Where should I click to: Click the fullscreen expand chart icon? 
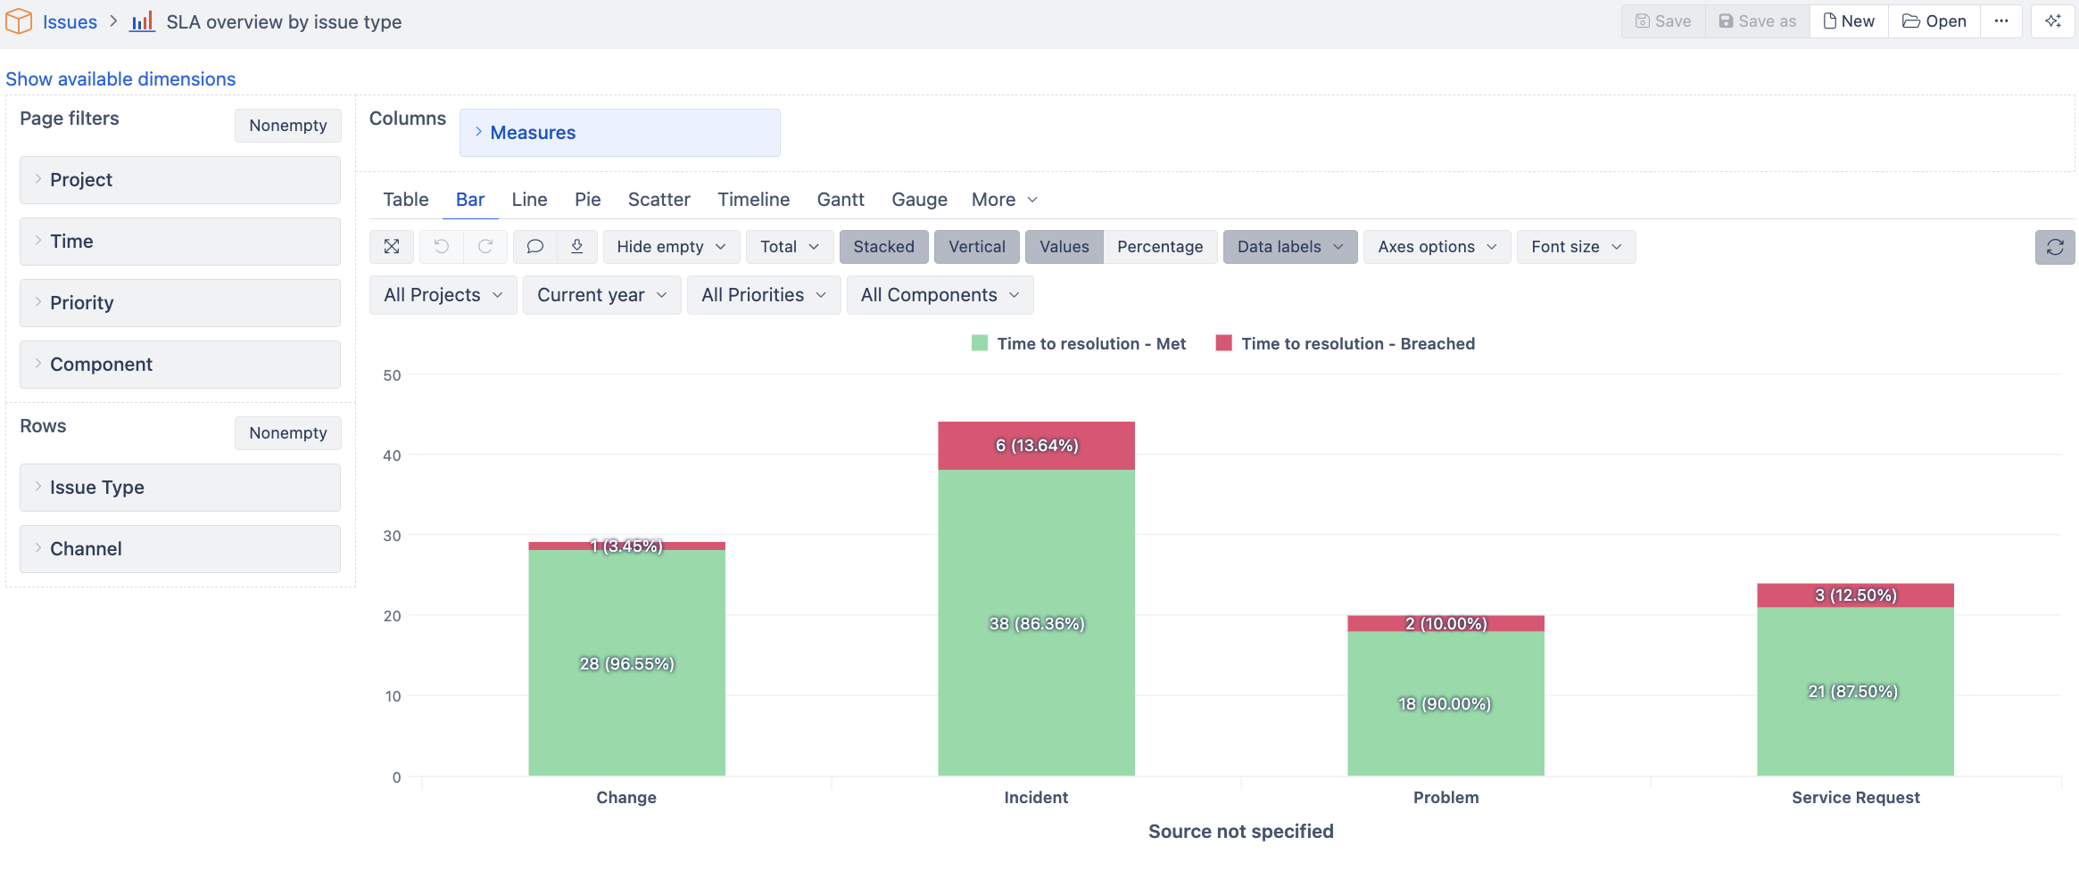tap(392, 247)
